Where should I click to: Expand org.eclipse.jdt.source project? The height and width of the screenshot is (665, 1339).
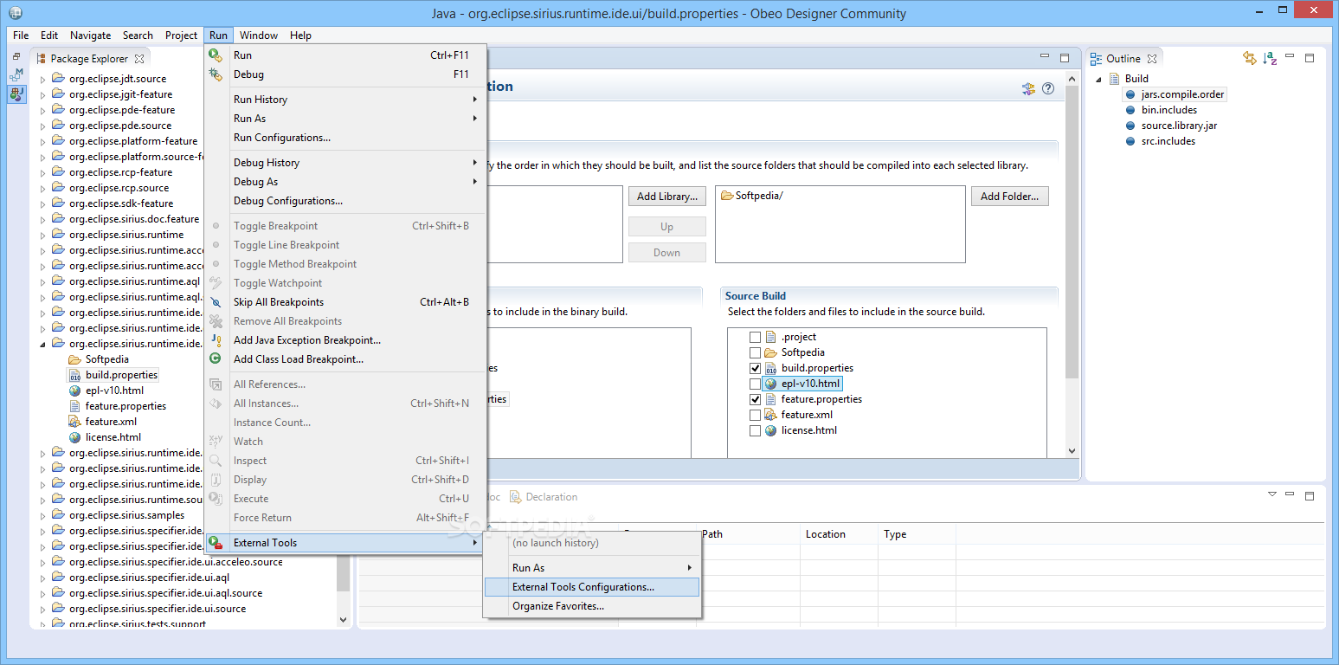tap(43, 79)
